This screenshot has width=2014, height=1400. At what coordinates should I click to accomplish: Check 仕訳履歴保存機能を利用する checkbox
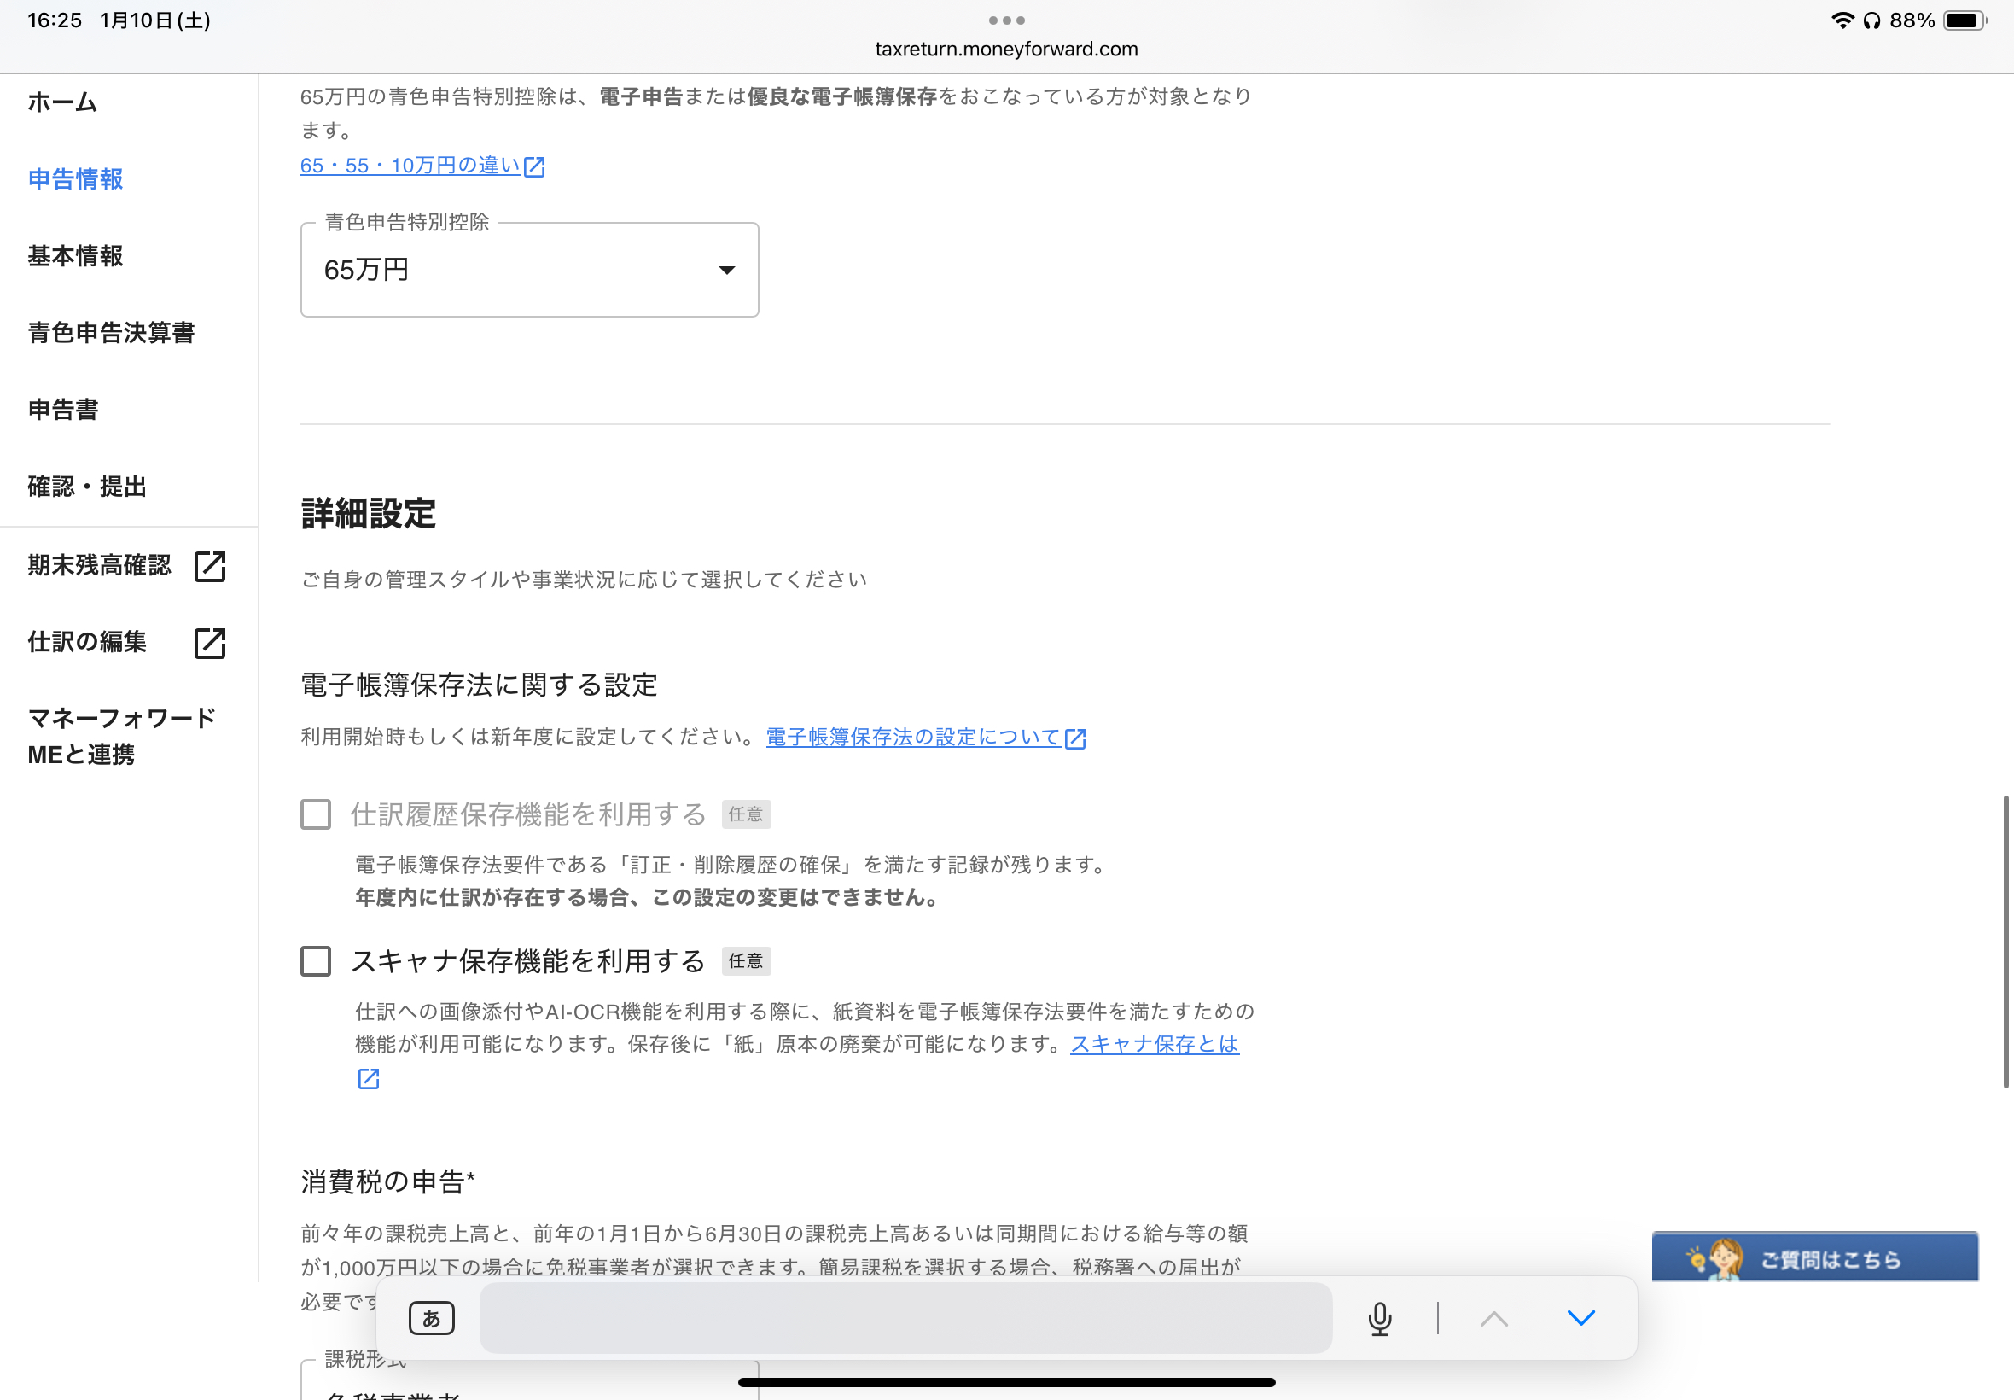coord(316,814)
